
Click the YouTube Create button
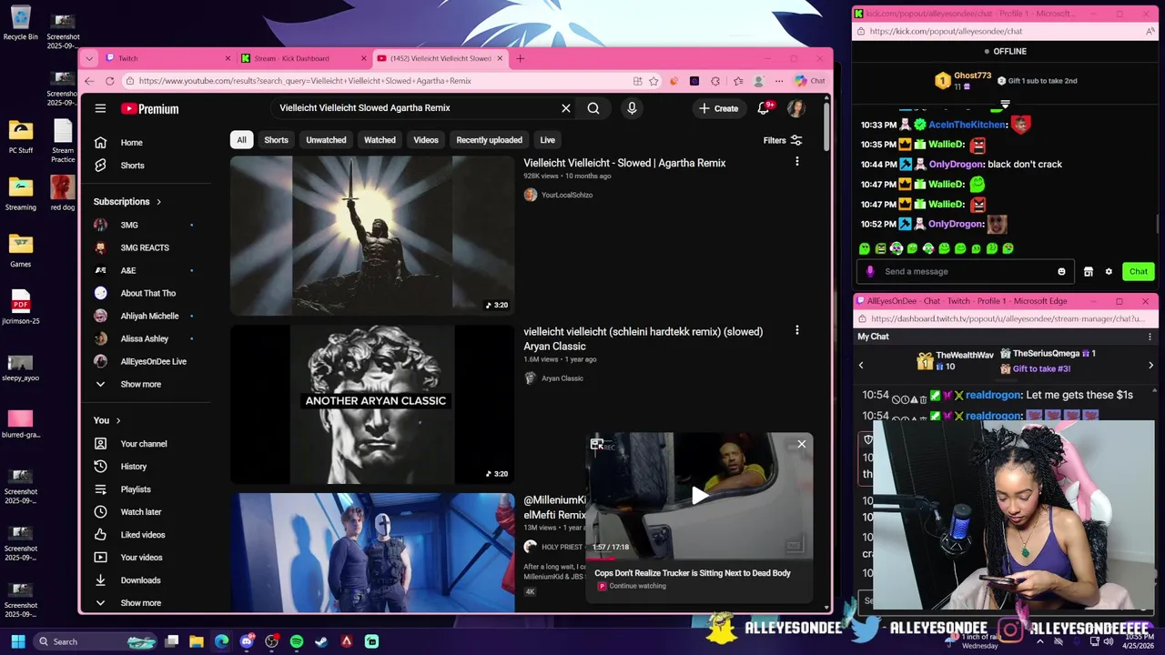coord(718,108)
